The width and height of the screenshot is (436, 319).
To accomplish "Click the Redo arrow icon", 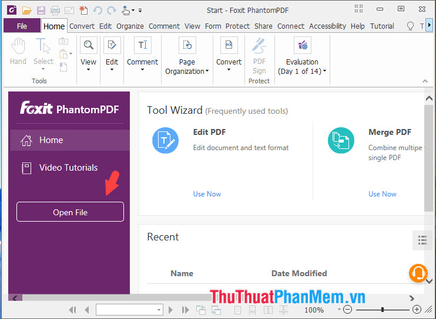I will tap(112, 11).
